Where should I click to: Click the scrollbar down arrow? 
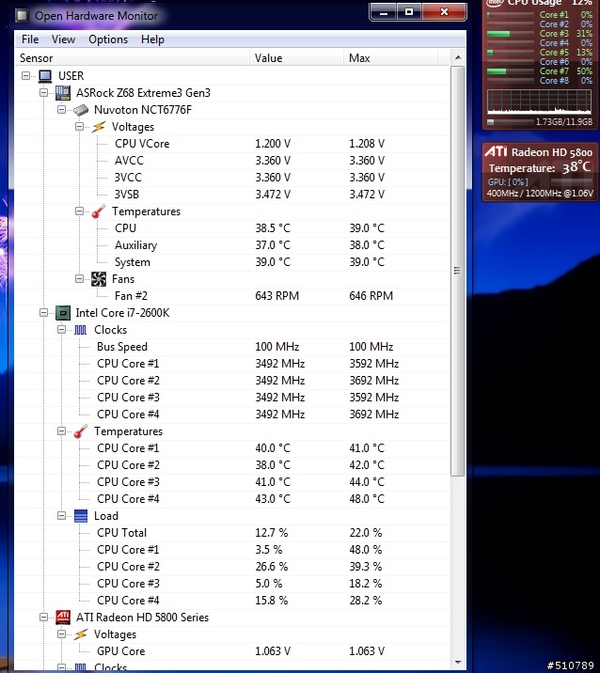(x=458, y=663)
